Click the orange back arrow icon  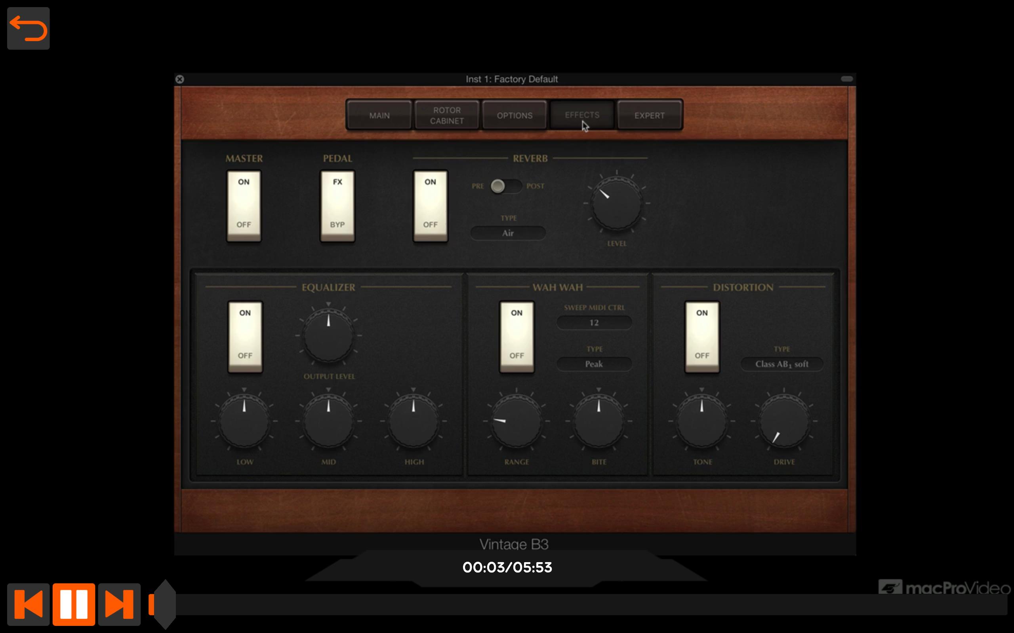[x=28, y=28]
